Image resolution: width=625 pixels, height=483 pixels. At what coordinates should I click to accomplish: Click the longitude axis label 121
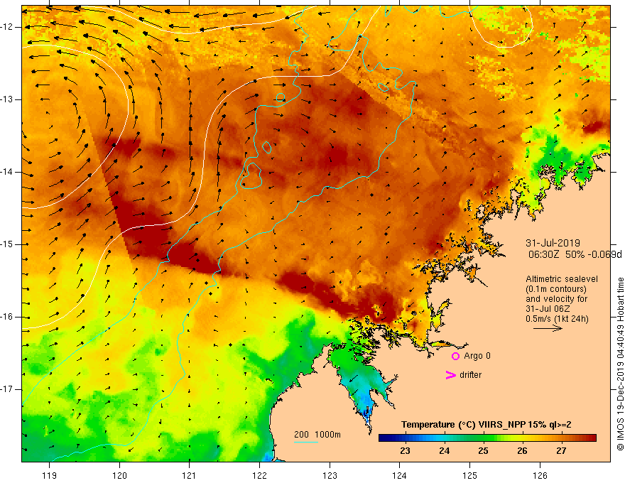pos(190,475)
